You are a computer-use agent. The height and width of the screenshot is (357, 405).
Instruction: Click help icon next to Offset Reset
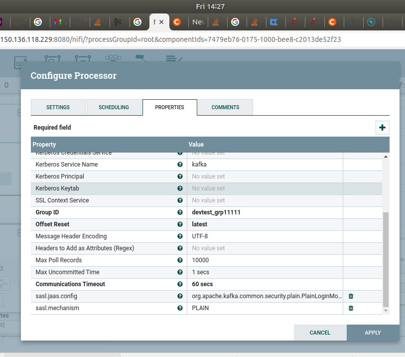click(180, 224)
